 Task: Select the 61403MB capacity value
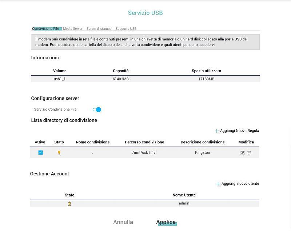121,79
